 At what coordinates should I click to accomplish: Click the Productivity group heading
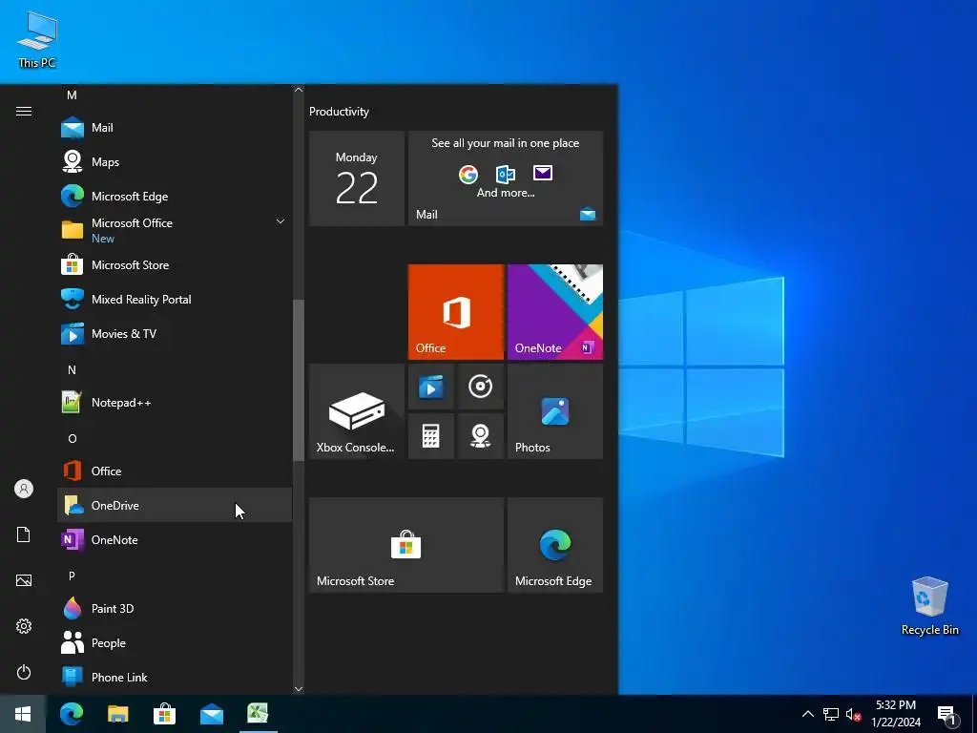(x=339, y=112)
